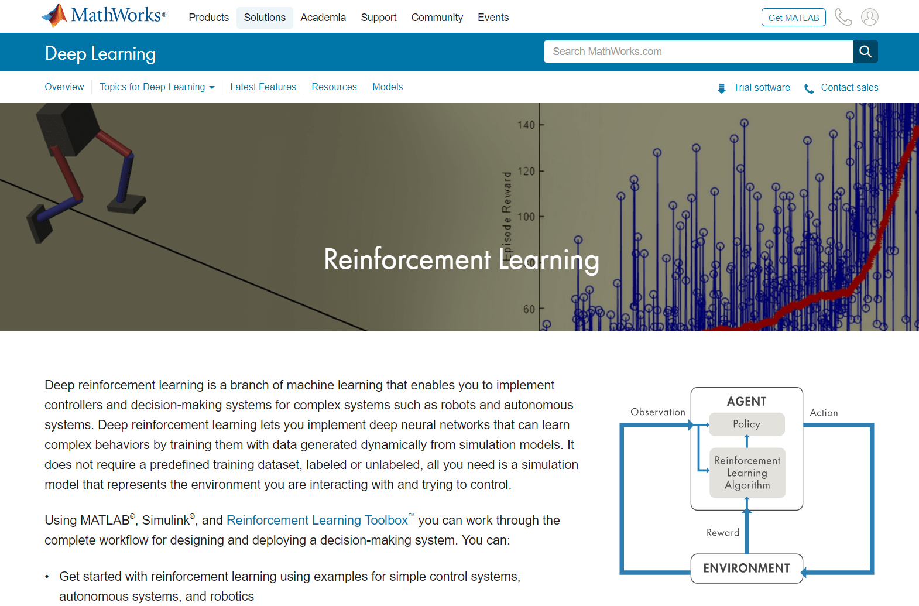Click the Deep Learning header title

tap(100, 53)
